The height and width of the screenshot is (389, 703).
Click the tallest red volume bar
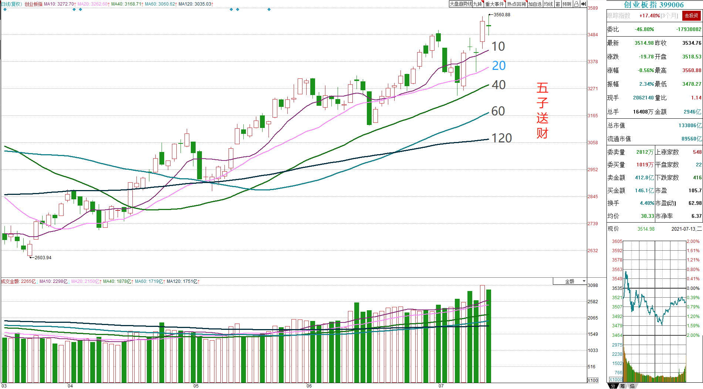482,334
